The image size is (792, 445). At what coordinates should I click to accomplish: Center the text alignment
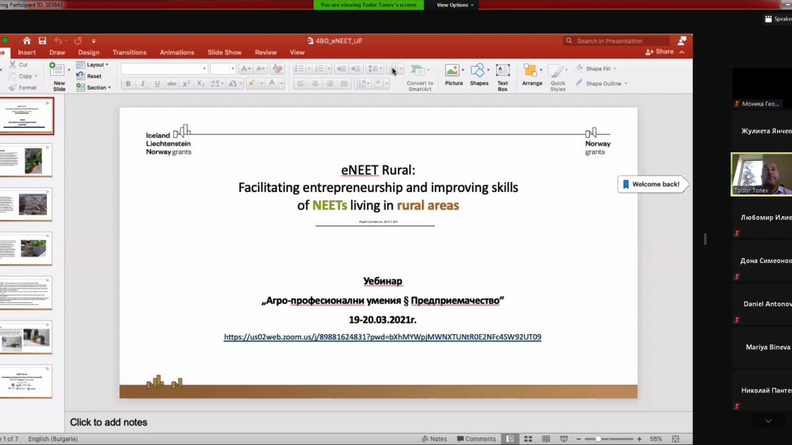click(x=315, y=84)
